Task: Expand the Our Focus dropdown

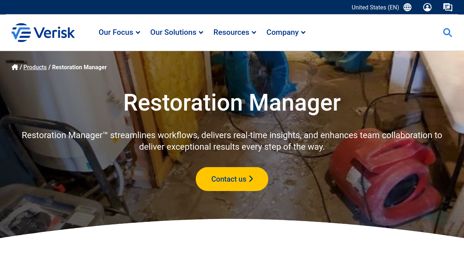Action: [116, 32]
